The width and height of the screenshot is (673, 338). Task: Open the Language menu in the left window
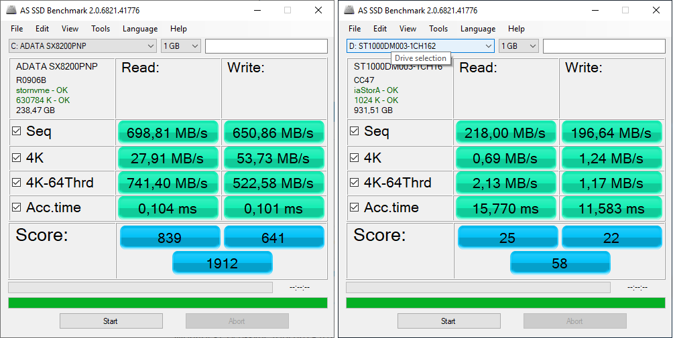(140, 29)
